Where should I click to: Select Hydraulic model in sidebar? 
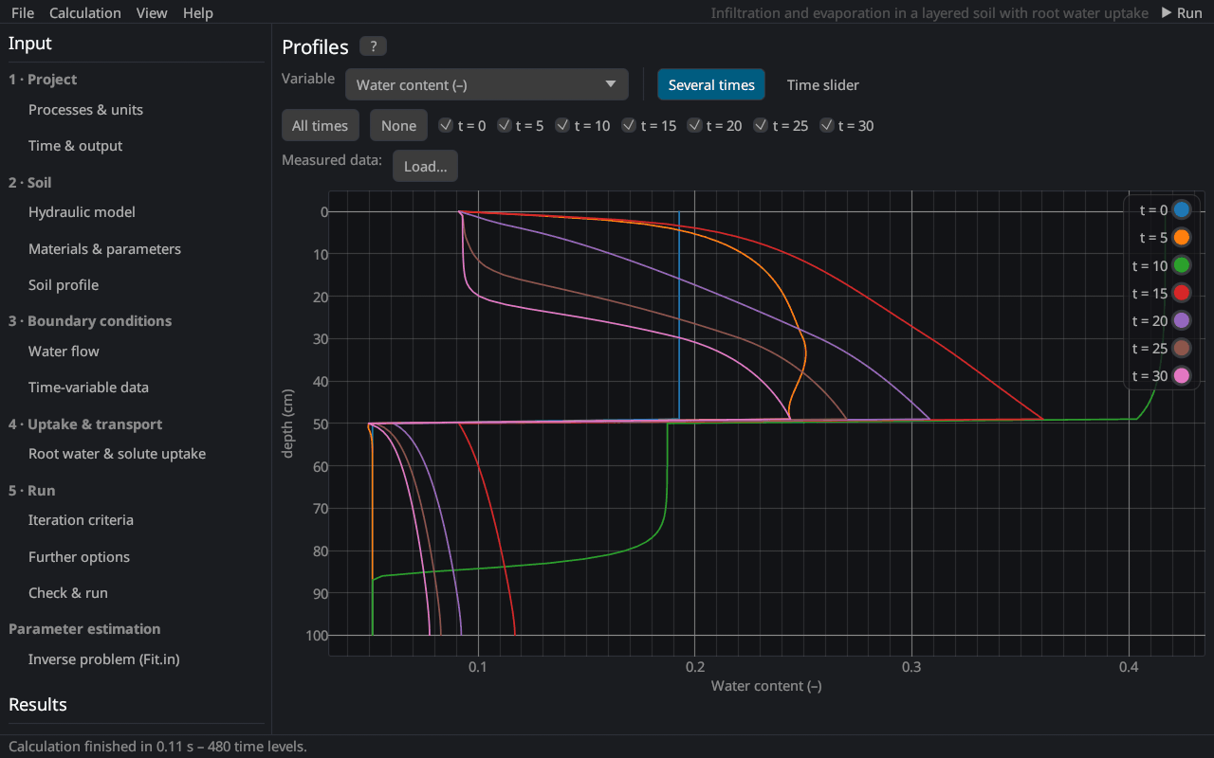(x=82, y=211)
